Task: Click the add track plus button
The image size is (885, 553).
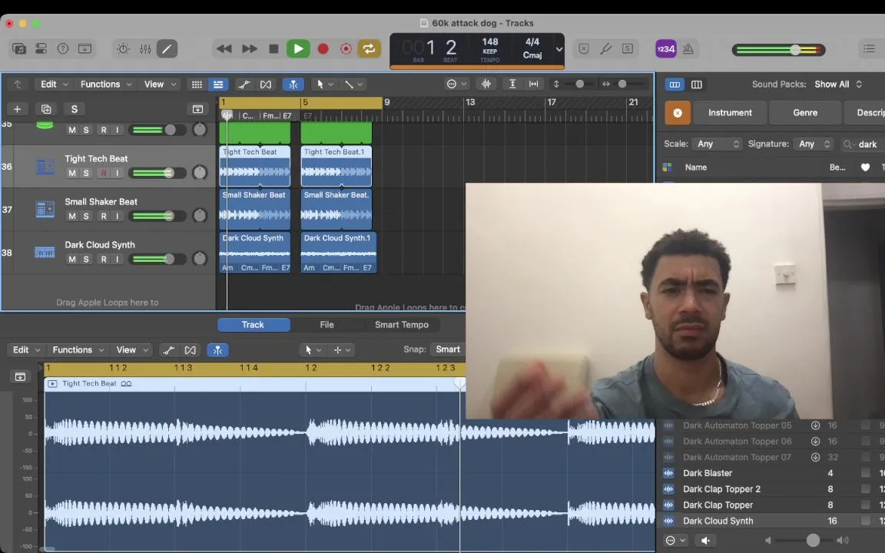Action: pyautogui.click(x=17, y=109)
